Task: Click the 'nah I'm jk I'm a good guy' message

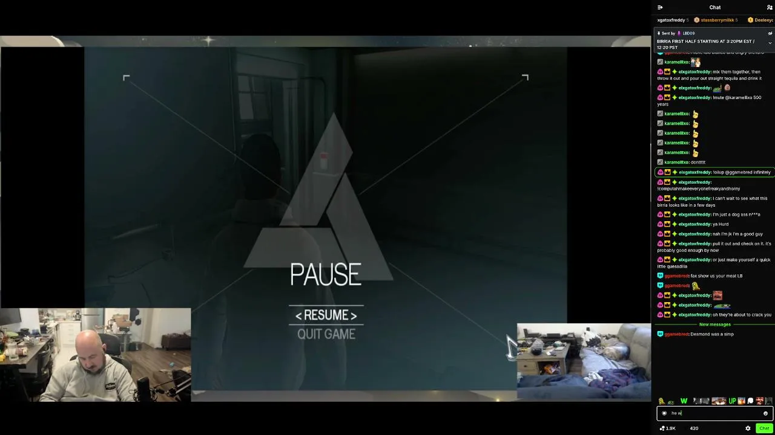Action: [737, 234]
